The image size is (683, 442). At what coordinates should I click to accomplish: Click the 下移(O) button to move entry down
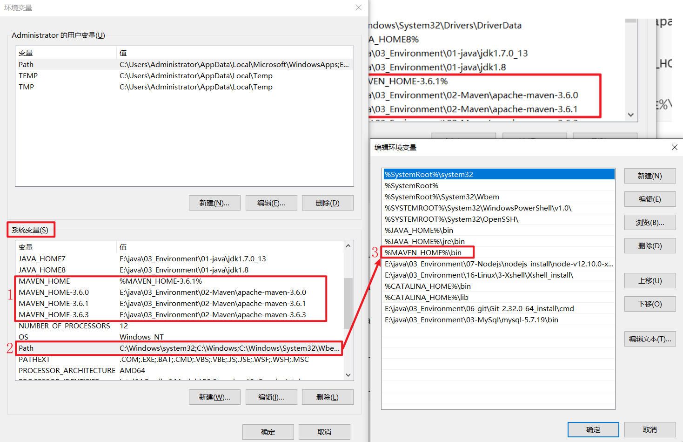(650, 304)
